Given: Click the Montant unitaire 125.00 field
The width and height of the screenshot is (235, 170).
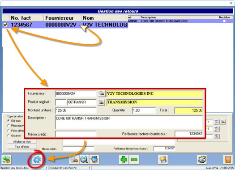Looking at the screenshot, I should [76, 110].
